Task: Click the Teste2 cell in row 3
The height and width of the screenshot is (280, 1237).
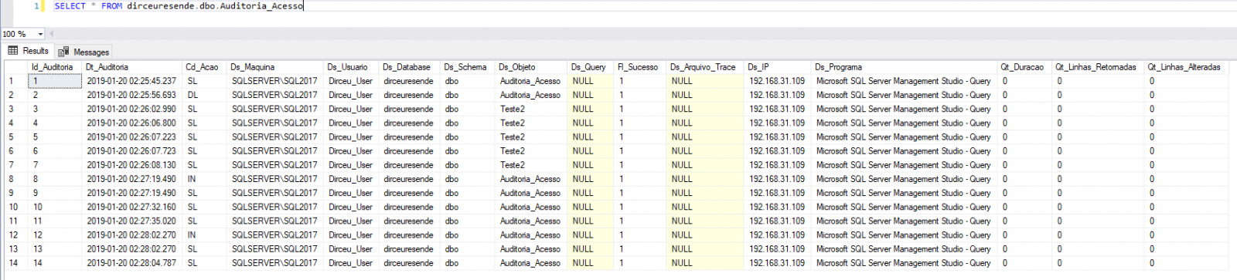Action: click(x=513, y=109)
